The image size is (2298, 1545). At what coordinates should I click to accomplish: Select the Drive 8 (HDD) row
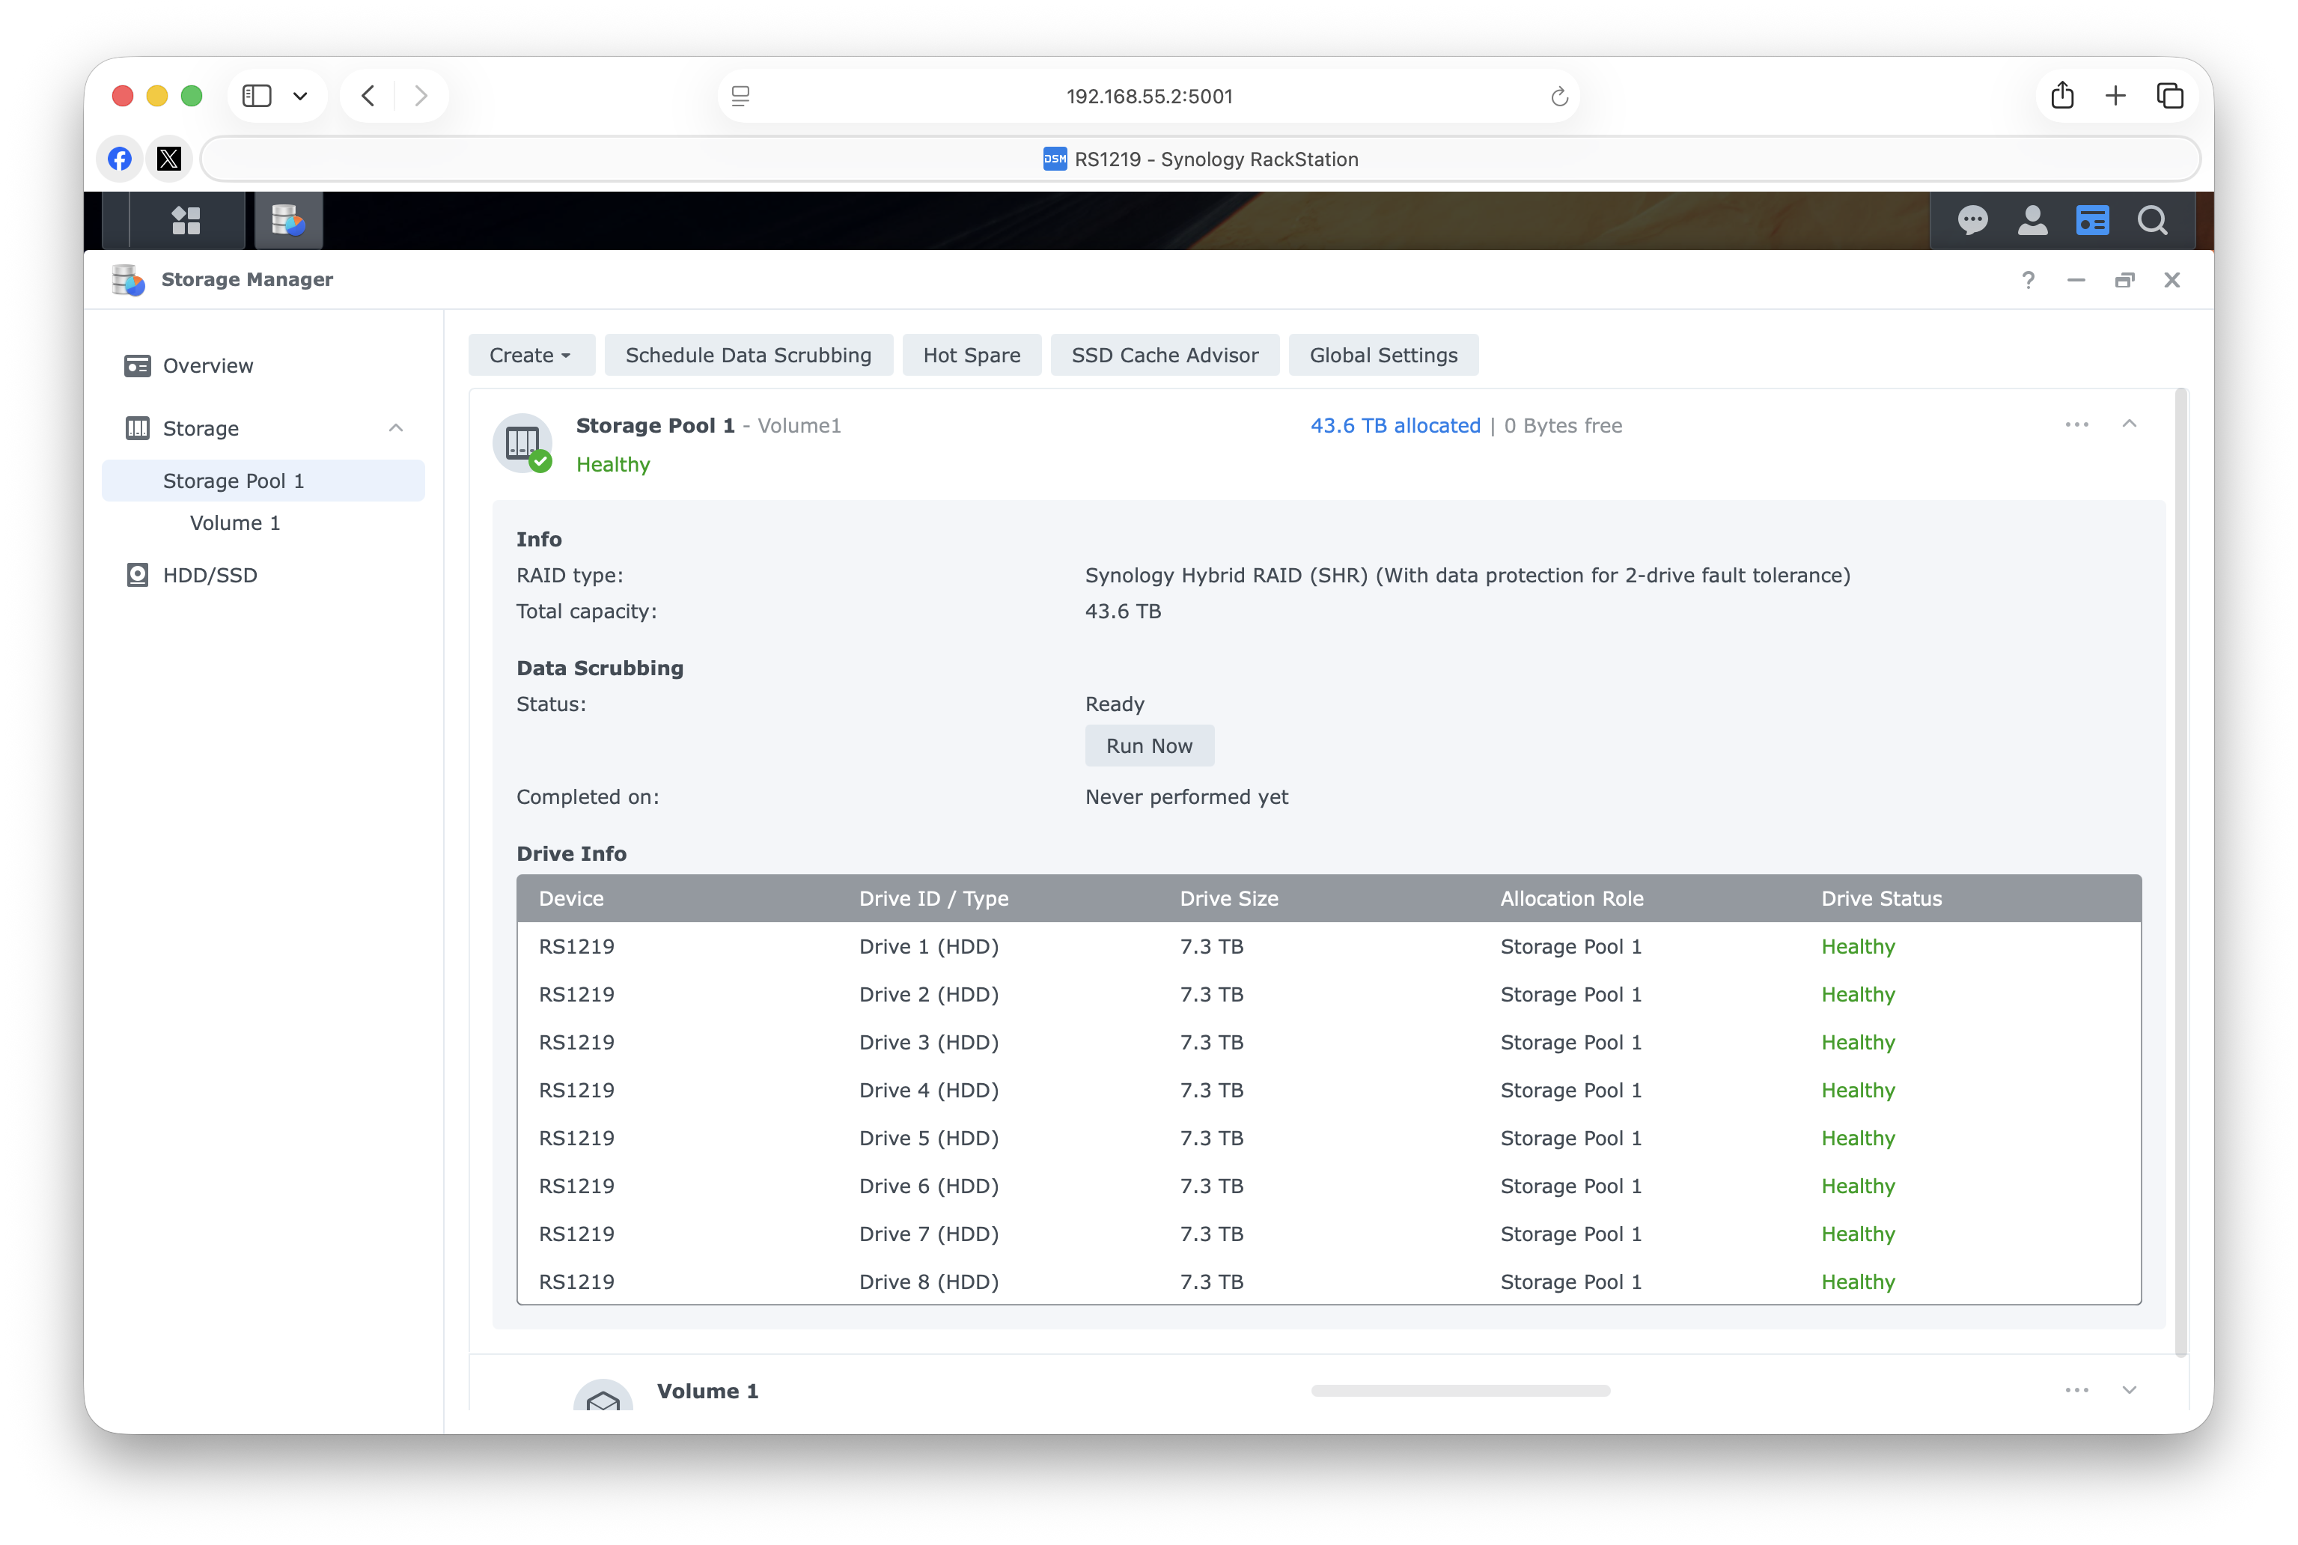pyautogui.click(x=1329, y=1282)
